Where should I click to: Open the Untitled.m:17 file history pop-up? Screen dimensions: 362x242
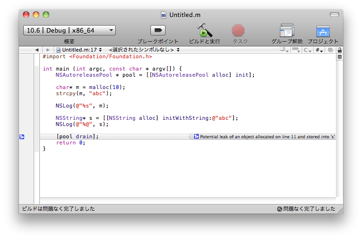[79, 50]
